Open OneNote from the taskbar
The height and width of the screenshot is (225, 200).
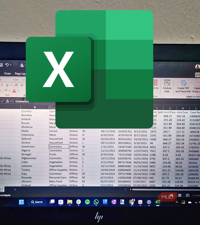114,202
